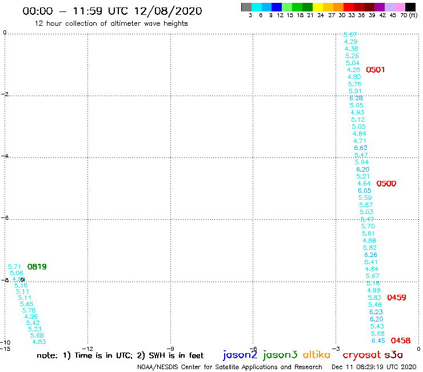Click the wave height value 6.05
The image size is (423, 372).
365,191
